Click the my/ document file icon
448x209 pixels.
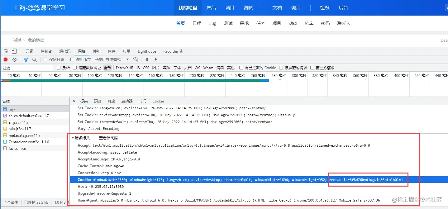click(x=5, y=109)
